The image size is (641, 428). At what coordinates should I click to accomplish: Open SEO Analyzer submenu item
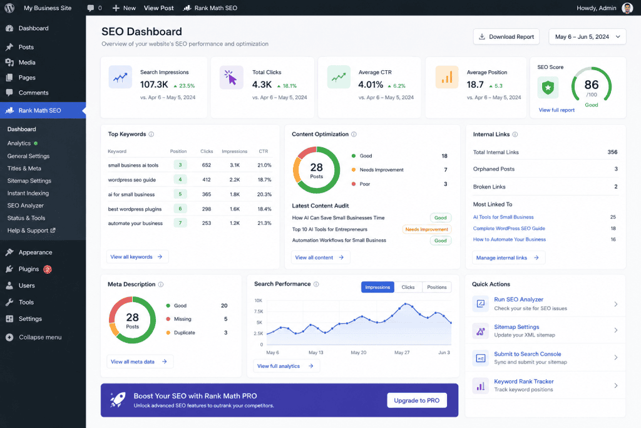(x=26, y=206)
